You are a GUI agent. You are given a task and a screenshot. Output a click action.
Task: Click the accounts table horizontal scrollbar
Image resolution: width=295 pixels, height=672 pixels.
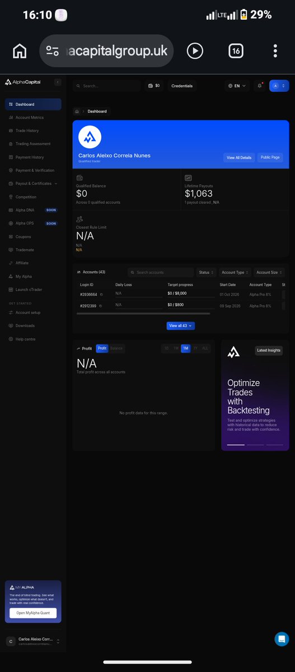(143, 314)
